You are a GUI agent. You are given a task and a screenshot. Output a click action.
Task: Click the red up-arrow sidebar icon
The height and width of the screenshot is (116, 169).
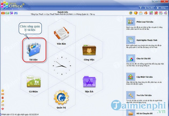[x=3, y=109]
